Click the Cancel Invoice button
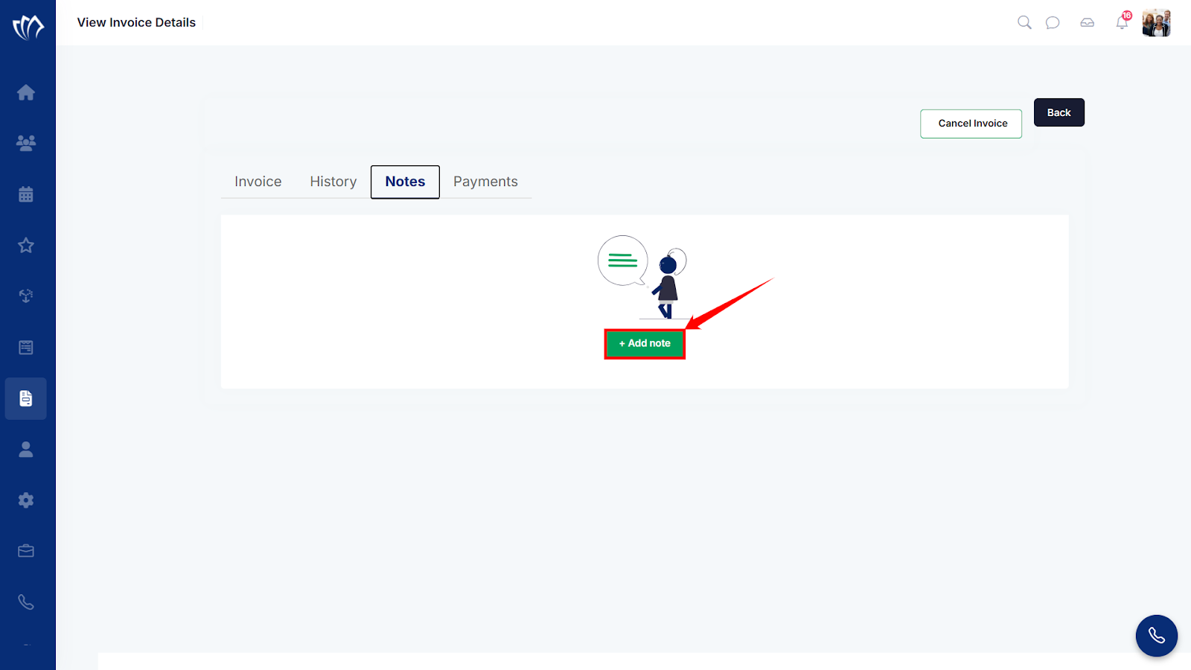This screenshot has width=1191, height=670. coord(971,124)
